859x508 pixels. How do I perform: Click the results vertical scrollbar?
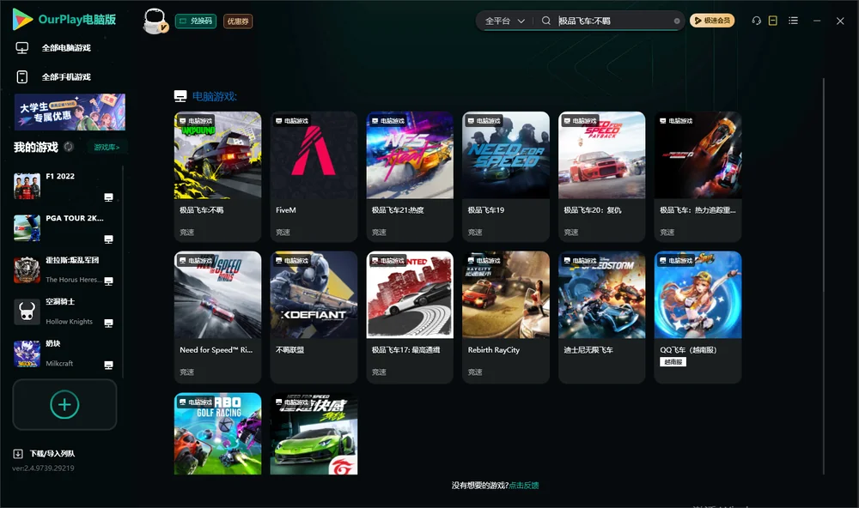pos(824,276)
